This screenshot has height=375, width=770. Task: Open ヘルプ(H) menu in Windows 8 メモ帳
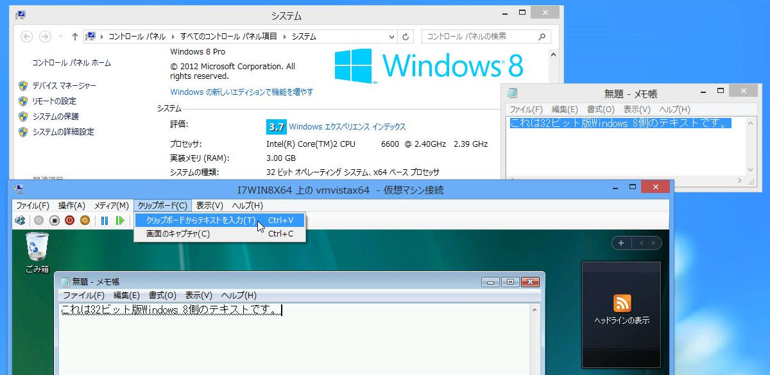point(674,110)
